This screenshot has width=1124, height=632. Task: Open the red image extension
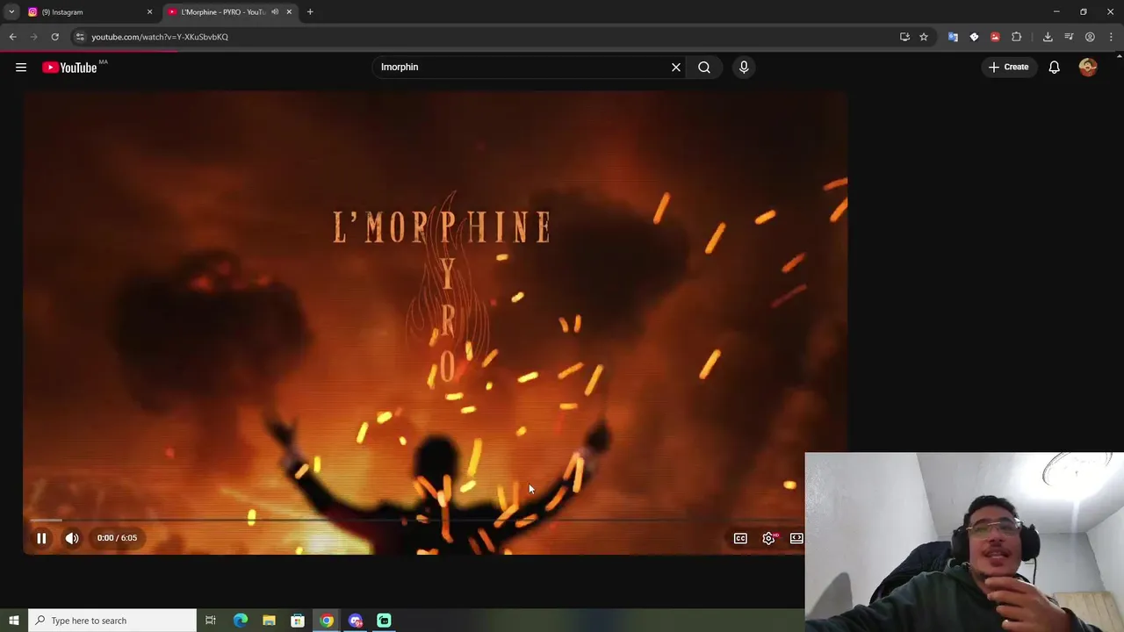[x=995, y=37]
